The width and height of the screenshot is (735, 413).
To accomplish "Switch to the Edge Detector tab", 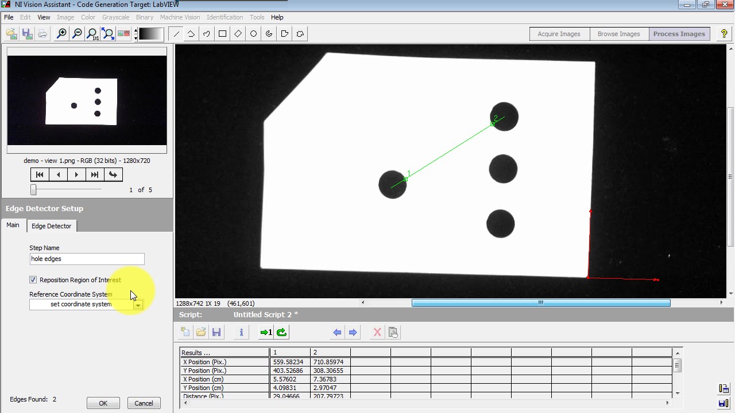I will pos(52,226).
